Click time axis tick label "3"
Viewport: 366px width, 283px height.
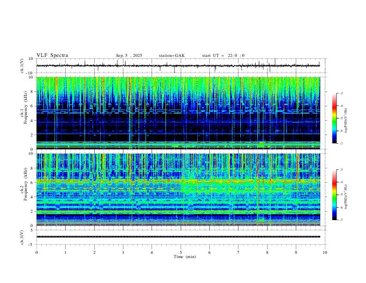(123, 252)
